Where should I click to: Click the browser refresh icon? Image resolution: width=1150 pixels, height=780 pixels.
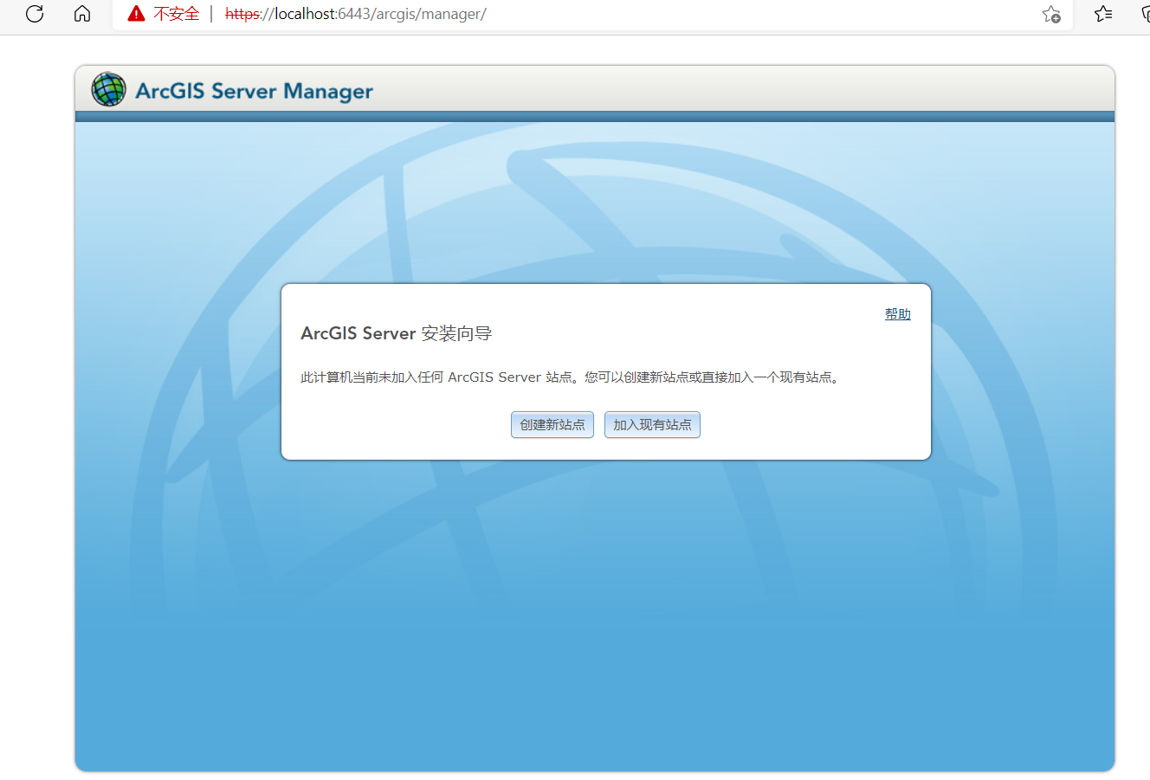click(35, 13)
